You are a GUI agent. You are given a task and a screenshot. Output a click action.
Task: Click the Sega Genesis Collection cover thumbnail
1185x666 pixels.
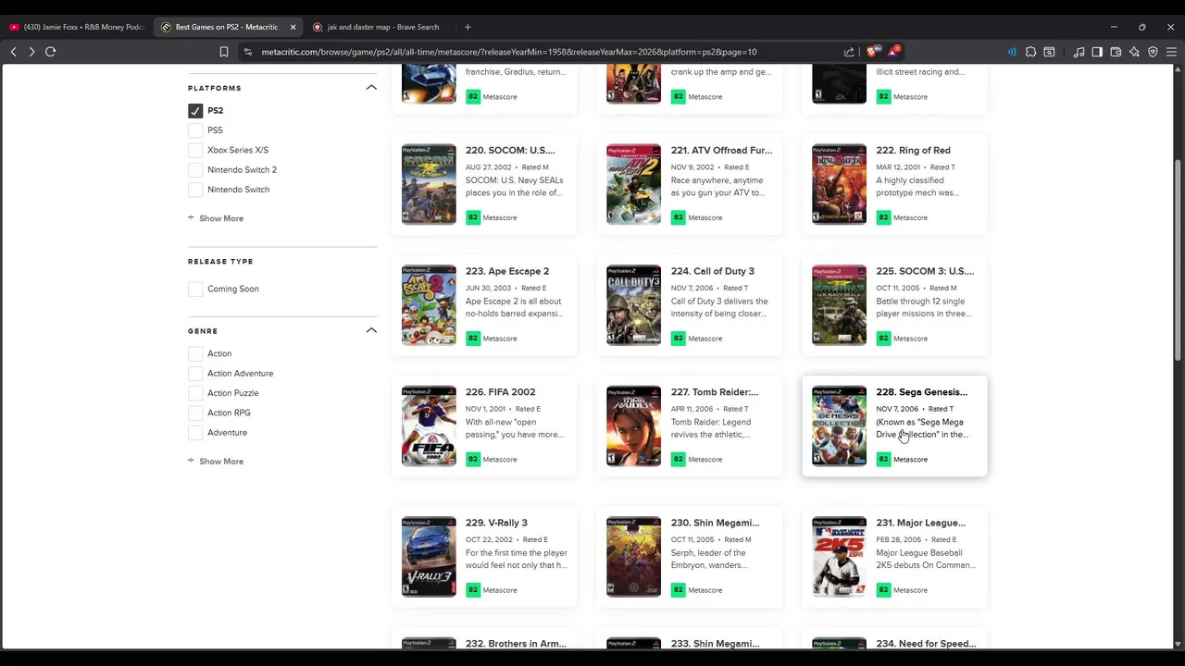[x=840, y=426]
